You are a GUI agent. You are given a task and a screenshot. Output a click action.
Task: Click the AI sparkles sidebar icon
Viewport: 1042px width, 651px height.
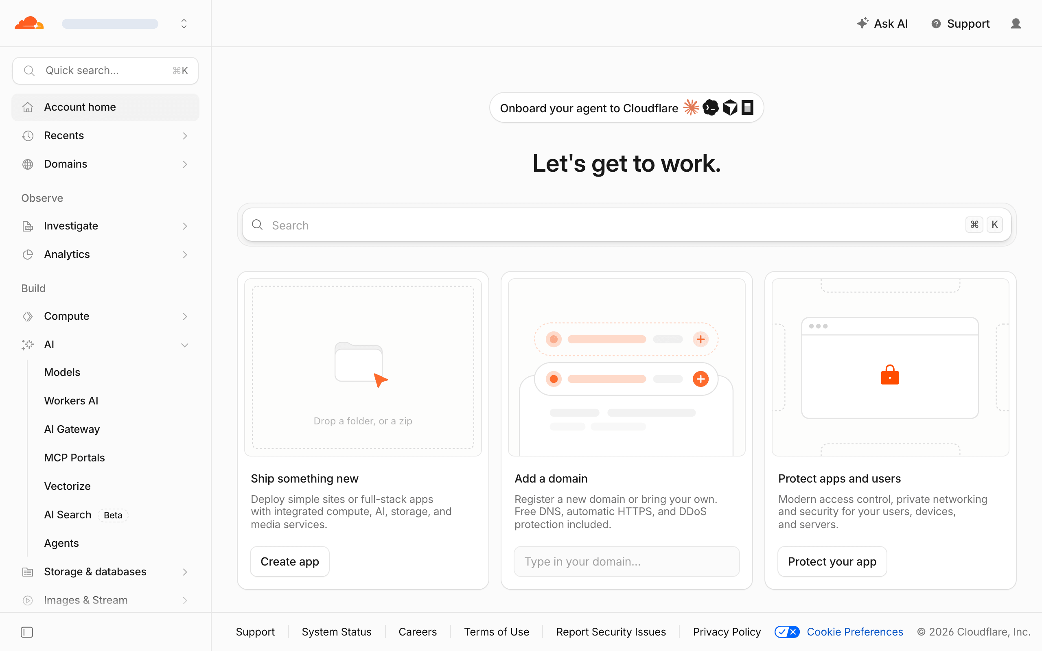tap(28, 345)
